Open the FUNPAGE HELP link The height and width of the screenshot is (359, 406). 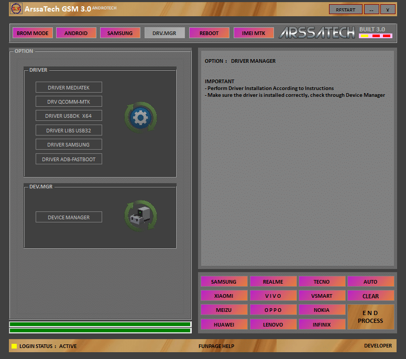pyautogui.click(x=216, y=346)
